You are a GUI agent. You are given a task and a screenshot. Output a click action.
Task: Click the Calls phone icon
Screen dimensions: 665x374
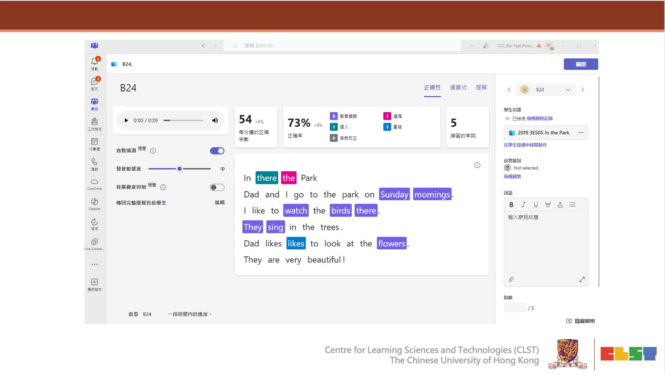[94, 162]
